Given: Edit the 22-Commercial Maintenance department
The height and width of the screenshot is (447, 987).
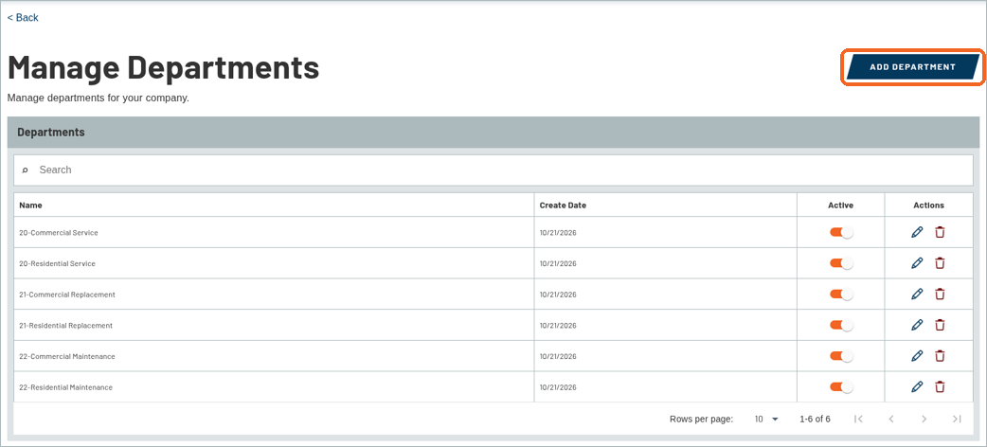Looking at the screenshot, I should pyautogui.click(x=917, y=356).
